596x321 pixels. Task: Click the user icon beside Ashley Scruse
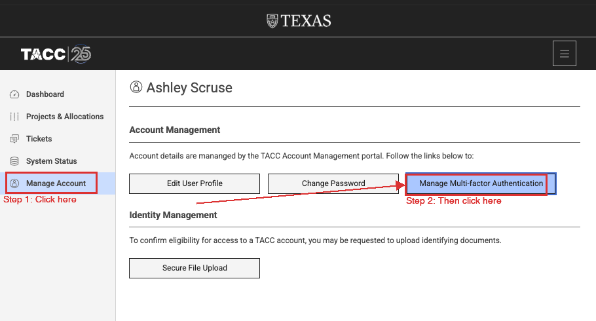(136, 87)
